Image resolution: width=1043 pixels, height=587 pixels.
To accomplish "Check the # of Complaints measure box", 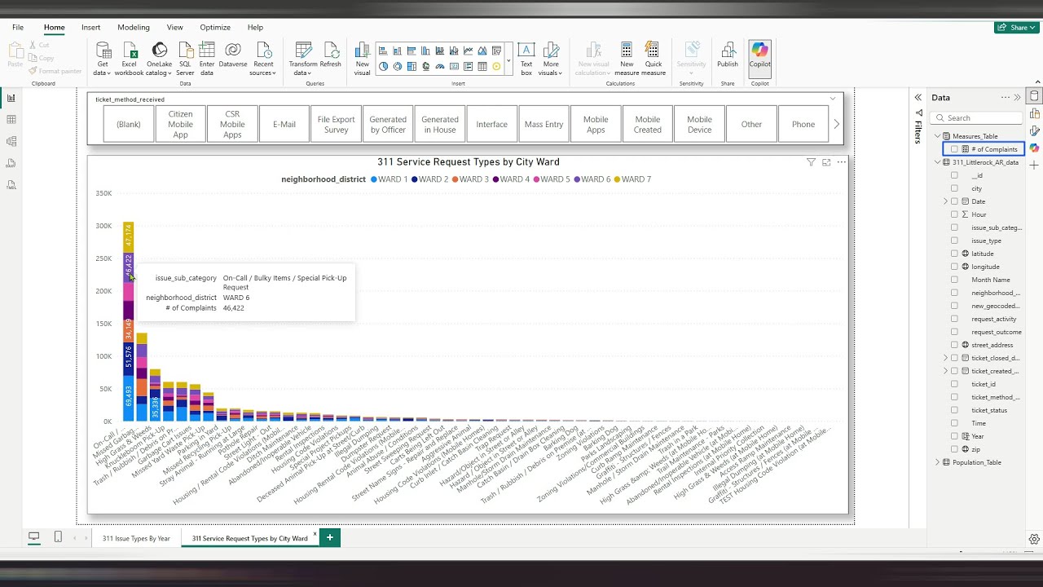I will (x=954, y=149).
